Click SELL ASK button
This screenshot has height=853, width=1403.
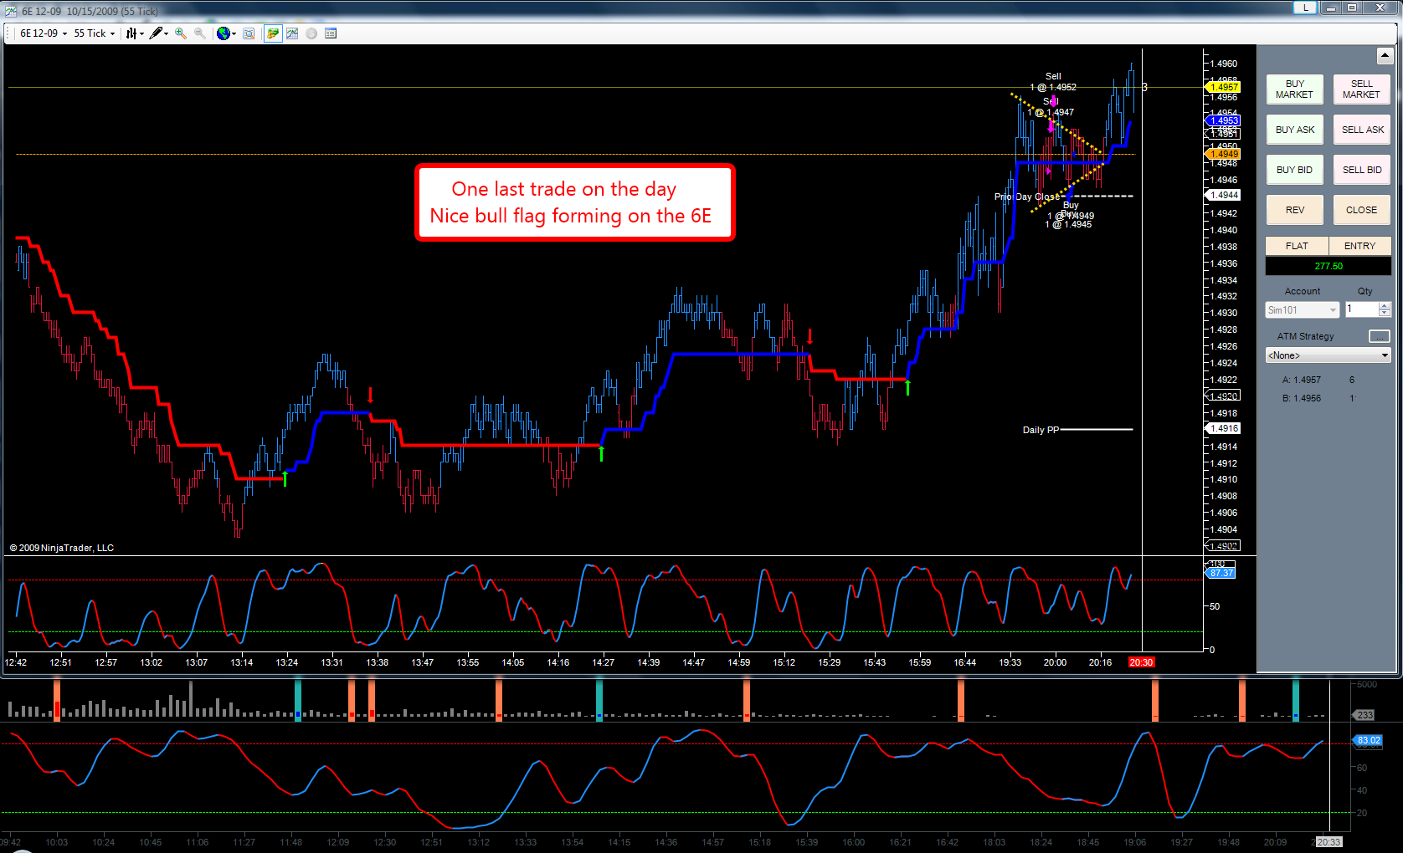click(x=1362, y=130)
